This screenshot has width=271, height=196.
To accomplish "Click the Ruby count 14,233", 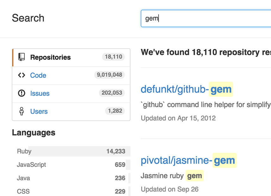I will pos(116,151).
